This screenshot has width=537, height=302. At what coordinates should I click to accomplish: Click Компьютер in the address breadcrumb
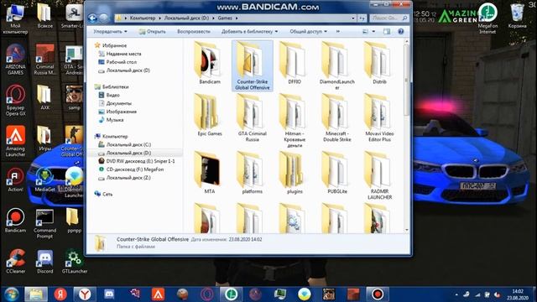point(143,18)
